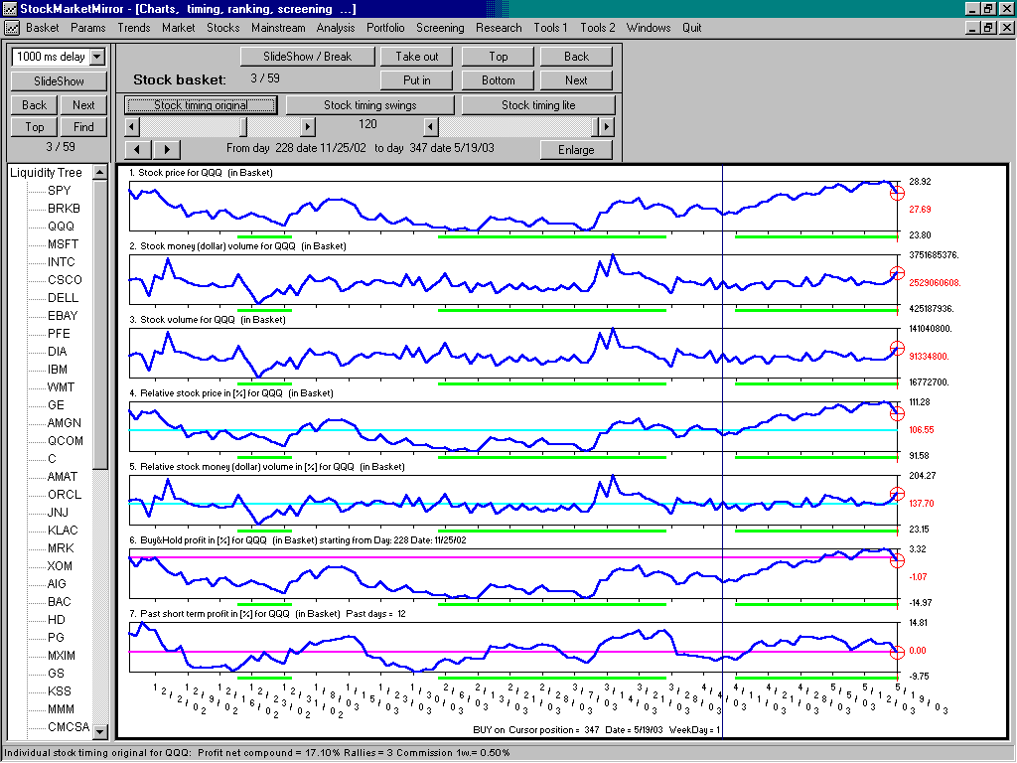The width and height of the screenshot is (1017, 763).
Task: Click the Enlarge button
Action: click(576, 150)
